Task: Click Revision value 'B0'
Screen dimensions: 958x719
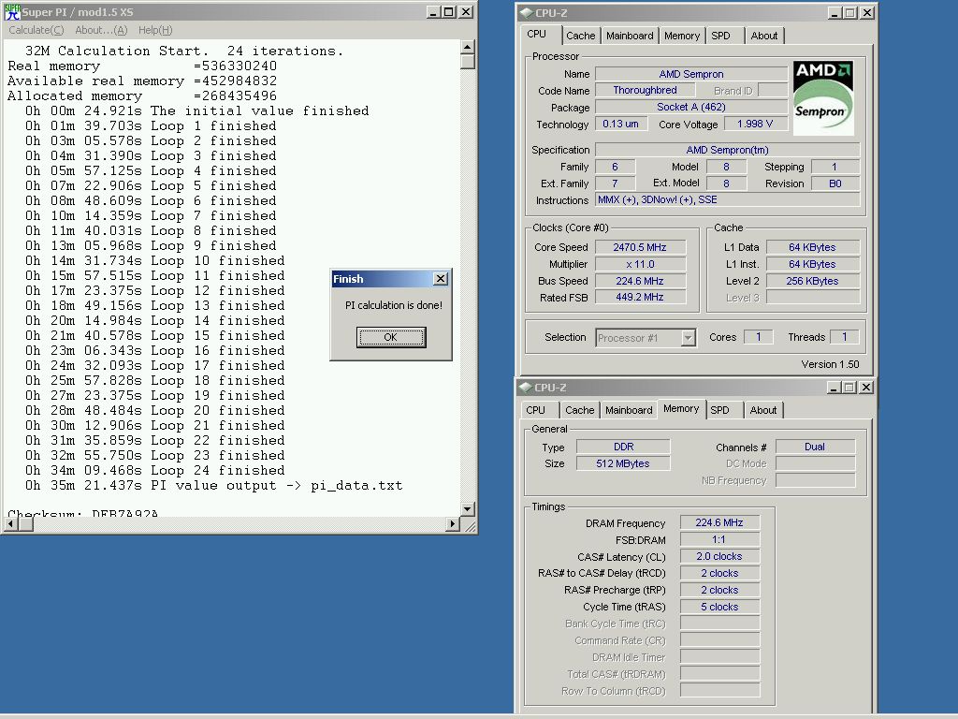Action: point(835,183)
